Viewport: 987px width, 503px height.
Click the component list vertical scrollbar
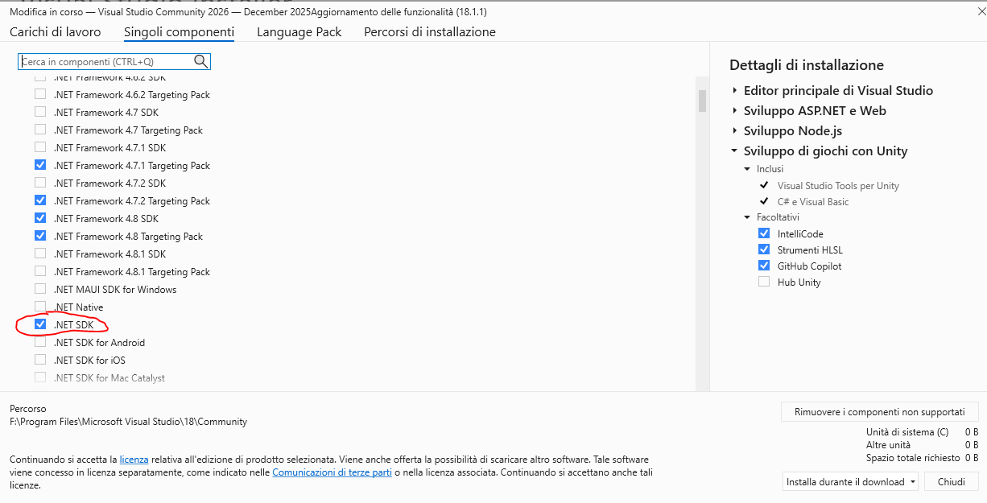coord(702,100)
